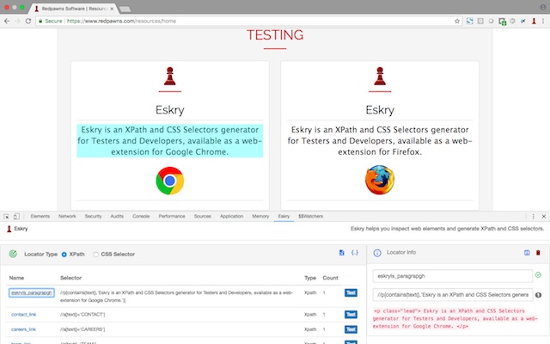Click the blue file export icon in locator panel
This screenshot has width=550, height=344.
(342, 253)
